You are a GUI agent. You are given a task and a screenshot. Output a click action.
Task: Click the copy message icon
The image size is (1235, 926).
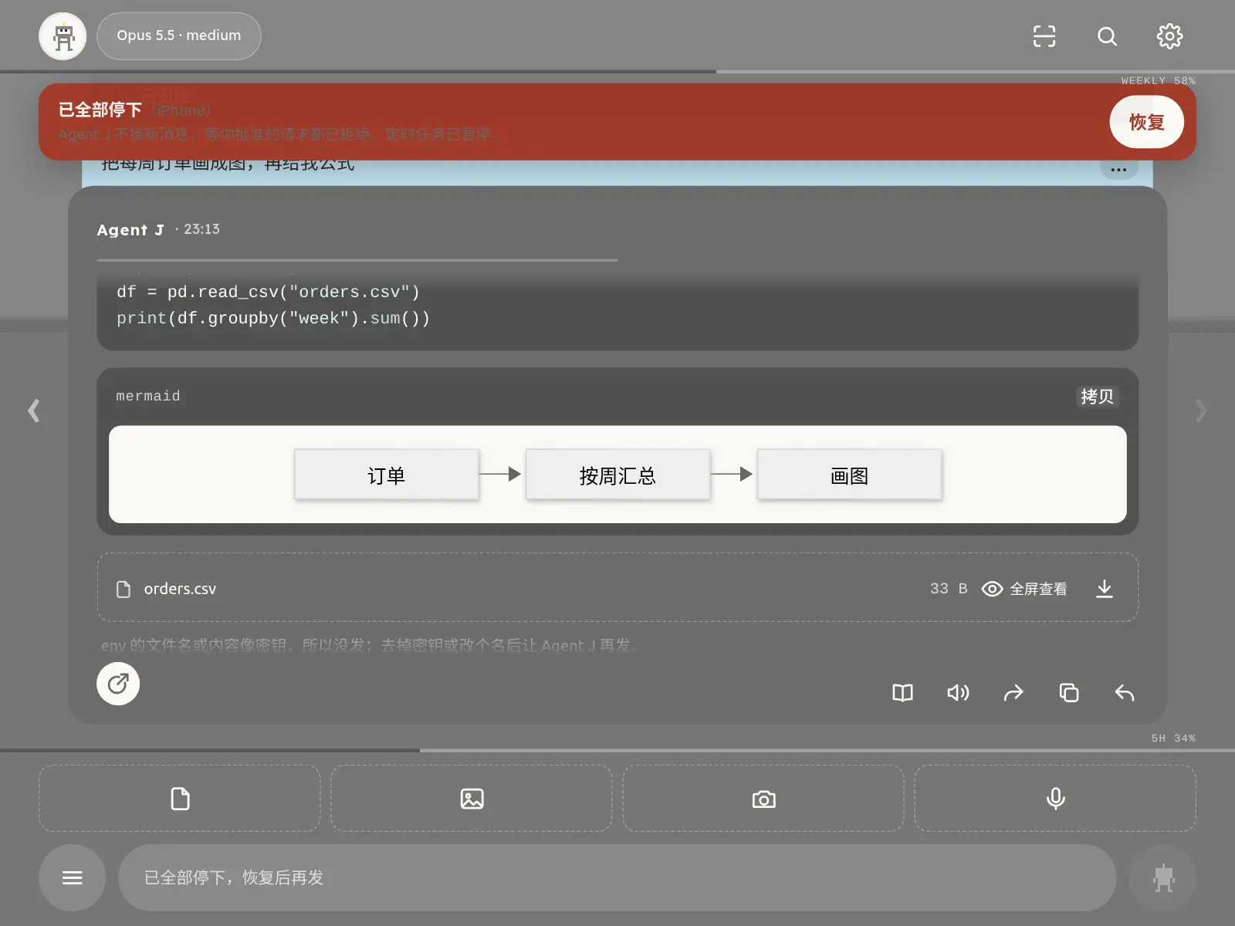(x=1069, y=693)
